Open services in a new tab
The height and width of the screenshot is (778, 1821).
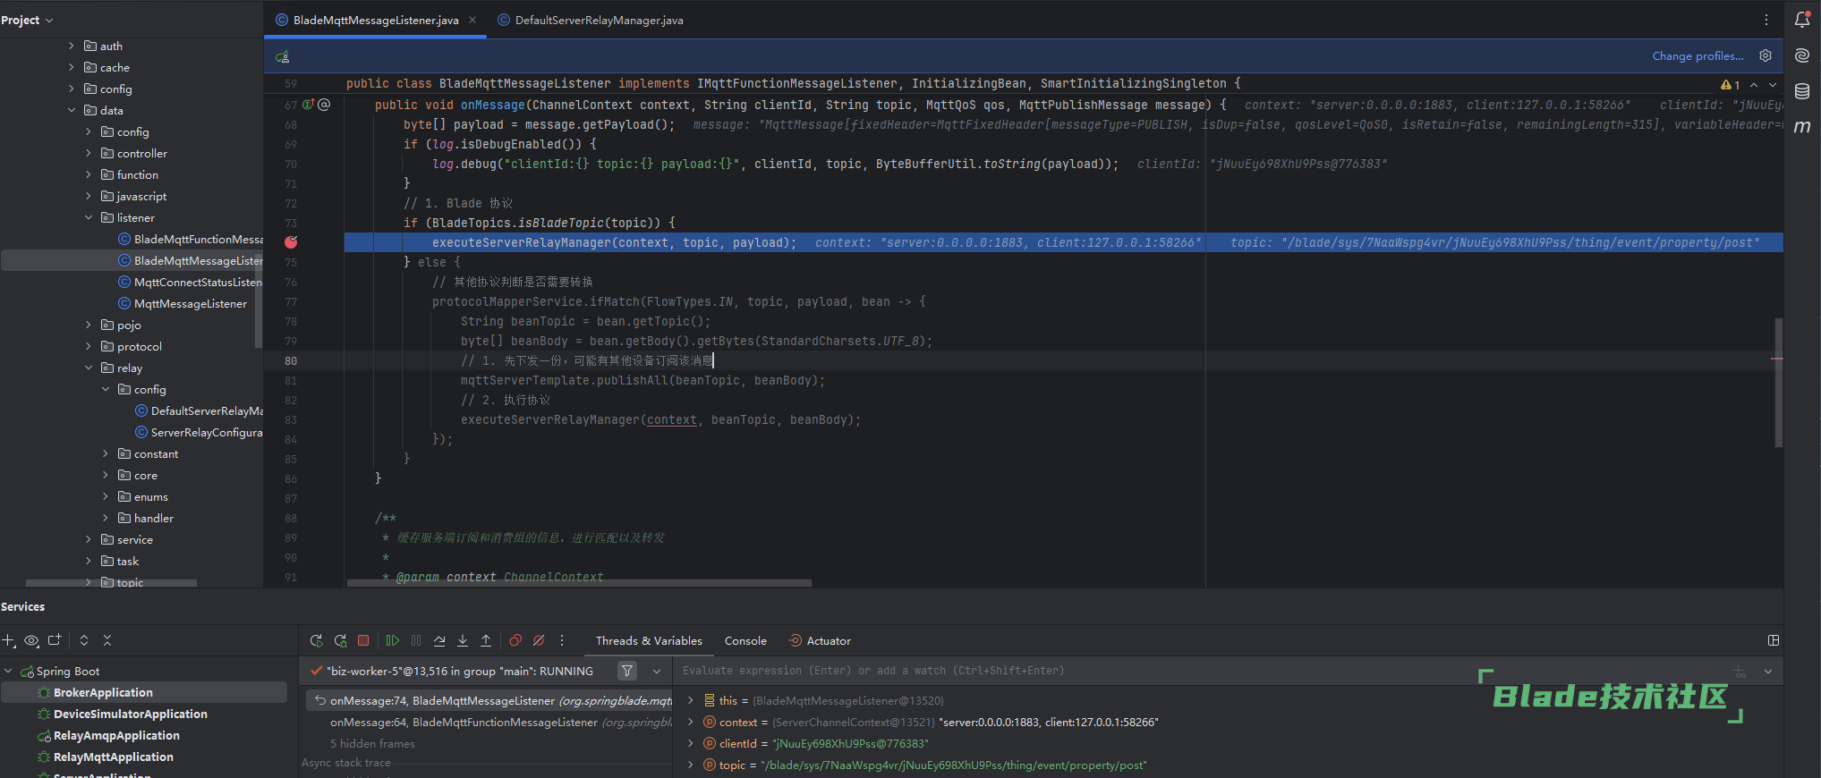pyautogui.click(x=55, y=640)
